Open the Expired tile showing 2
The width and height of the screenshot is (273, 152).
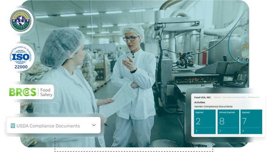205,121
